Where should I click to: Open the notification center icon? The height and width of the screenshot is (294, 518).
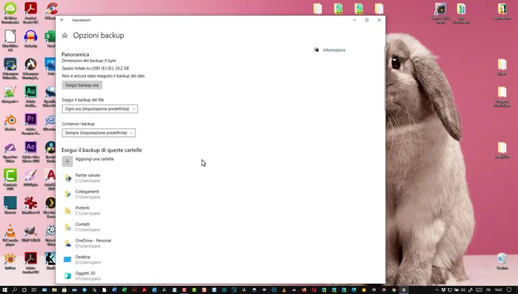[x=510, y=290]
